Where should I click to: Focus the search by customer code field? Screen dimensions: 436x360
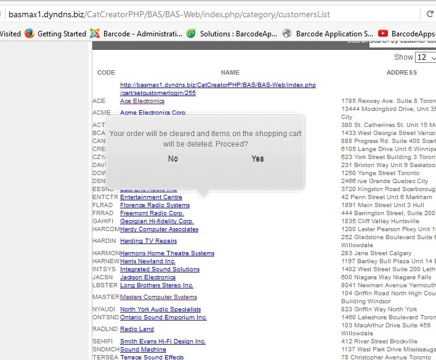click(x=403, y=43)
